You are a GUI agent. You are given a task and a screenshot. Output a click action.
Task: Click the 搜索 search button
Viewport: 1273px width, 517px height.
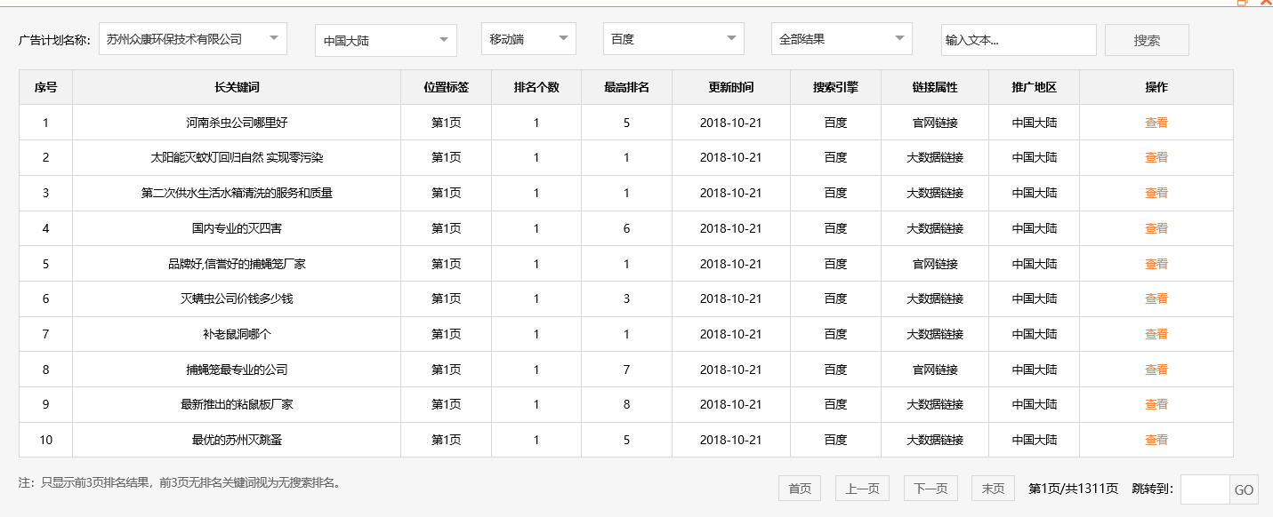pyautogui.click(x=1146, y=39)
